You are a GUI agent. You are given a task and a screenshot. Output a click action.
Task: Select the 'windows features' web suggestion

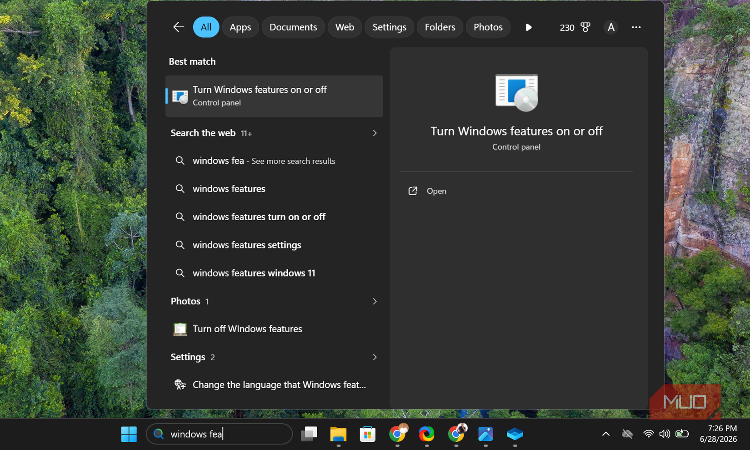click(274, 189)
